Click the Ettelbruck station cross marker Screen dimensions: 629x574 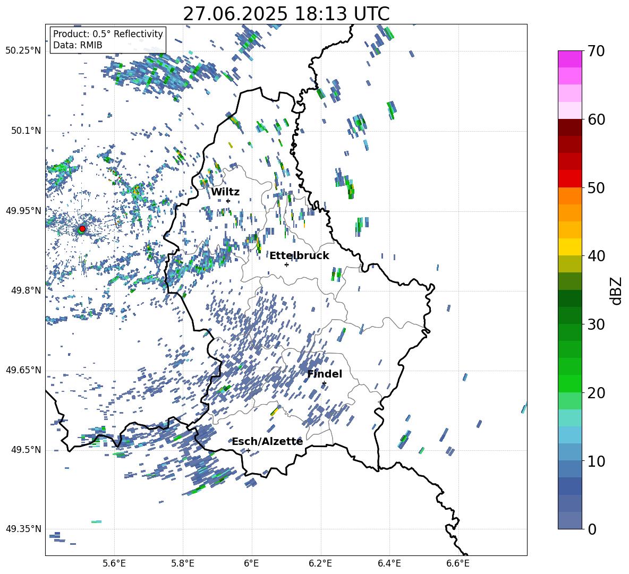pyautogui.click(x=286, y=264)
